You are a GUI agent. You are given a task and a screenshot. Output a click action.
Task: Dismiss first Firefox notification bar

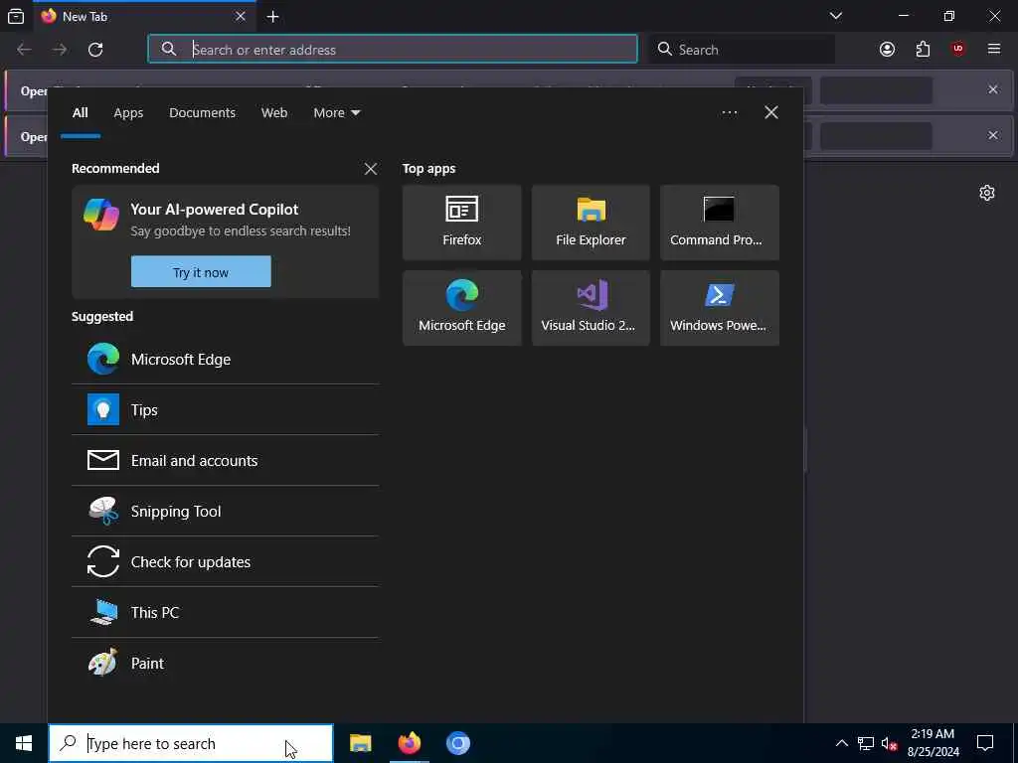[x=993, y=89]
